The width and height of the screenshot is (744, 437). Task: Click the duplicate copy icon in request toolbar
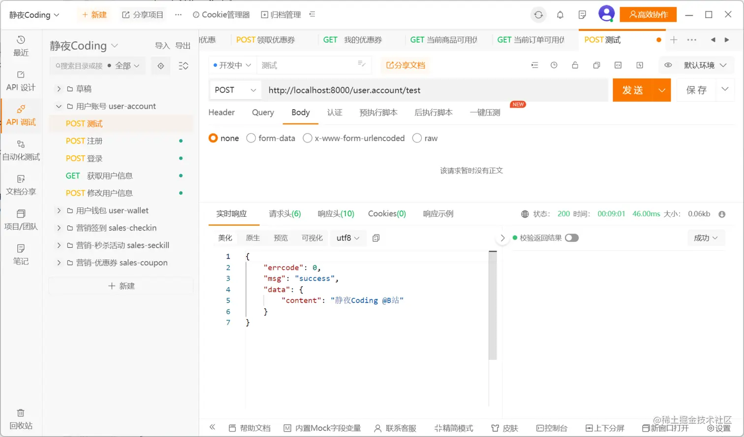596,65
